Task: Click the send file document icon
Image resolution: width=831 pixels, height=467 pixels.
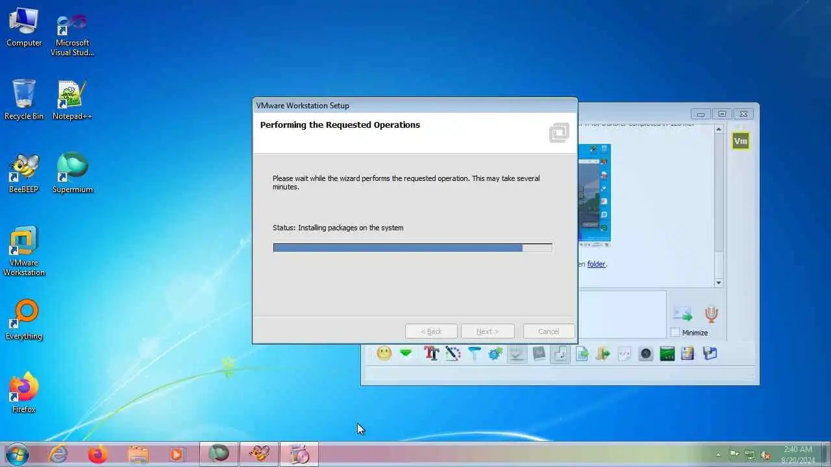Action: [x=582, y=353]
